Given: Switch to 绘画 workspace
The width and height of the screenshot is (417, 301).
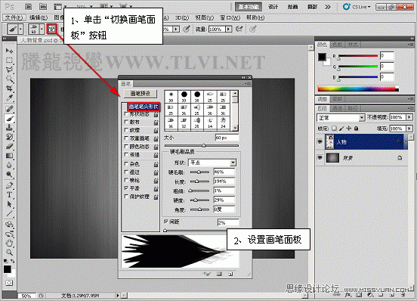Looking at the screenshot, I should pos(292,7).
